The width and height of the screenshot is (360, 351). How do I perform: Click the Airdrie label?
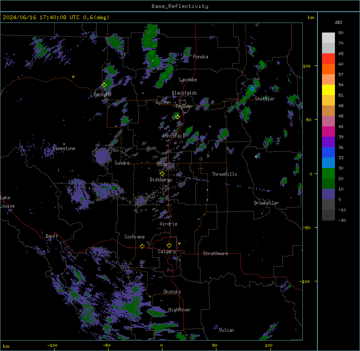(x=169, y=224)
